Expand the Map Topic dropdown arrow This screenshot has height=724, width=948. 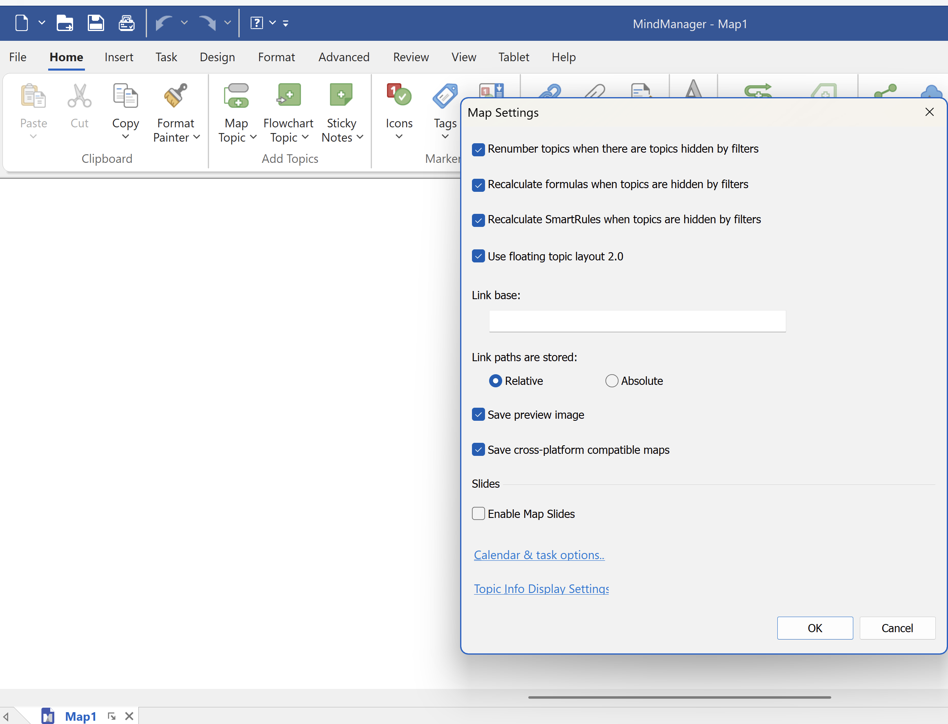[254, 137]
